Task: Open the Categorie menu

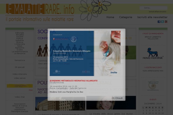Action: [x=125, y=17]
